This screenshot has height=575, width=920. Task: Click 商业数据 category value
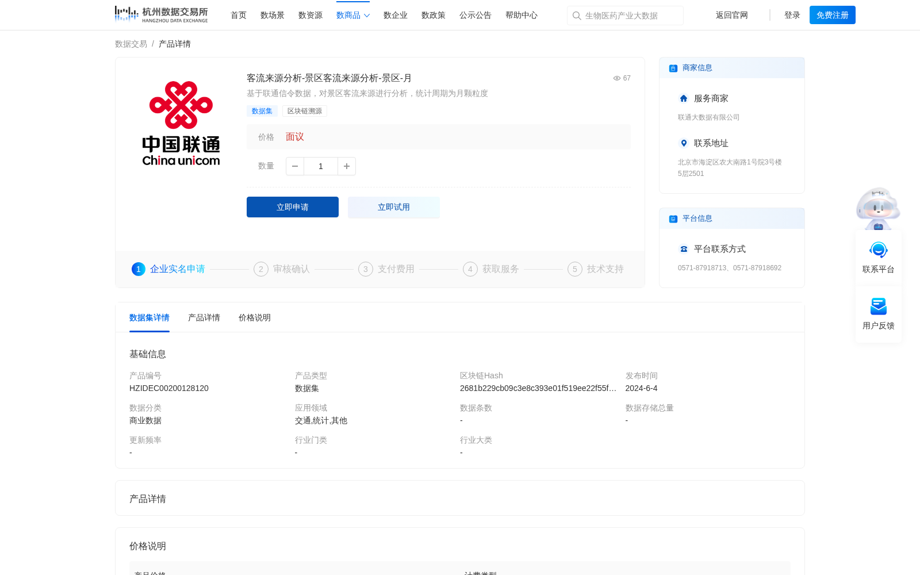point(145,420)
